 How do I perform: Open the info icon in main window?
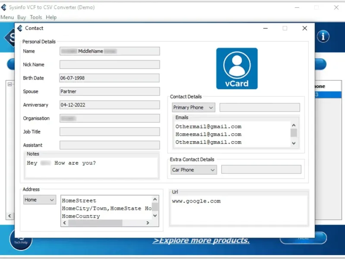[323, 36]
